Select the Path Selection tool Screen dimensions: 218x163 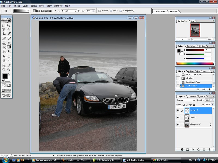point(4,56)
